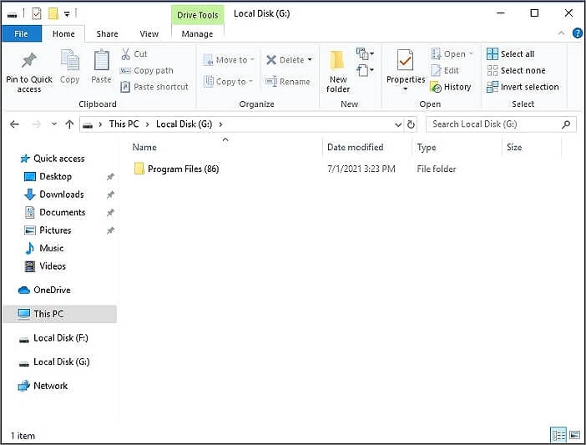Open recent locations dropdown arrow
This screenshot has width=586, height=445.
tap(54, 124)
